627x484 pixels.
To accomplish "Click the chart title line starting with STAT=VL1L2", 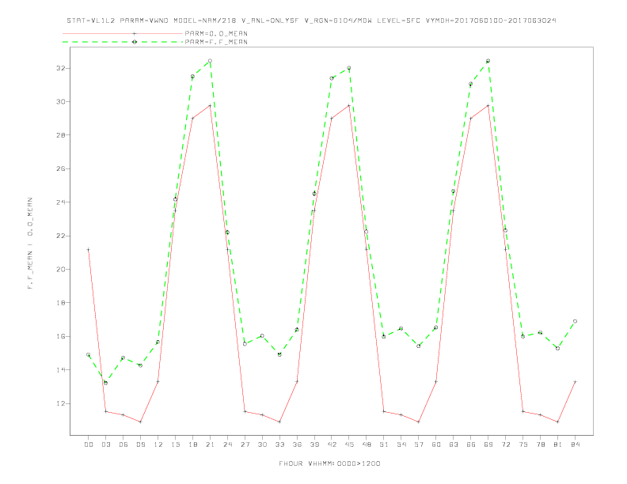I will (311, 21).
